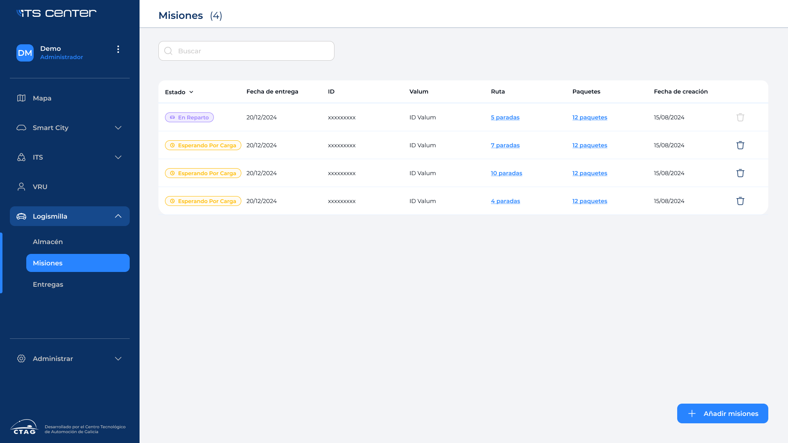Open the Almacén submenu item
The image size is (788, 443).
pos(48,242)
